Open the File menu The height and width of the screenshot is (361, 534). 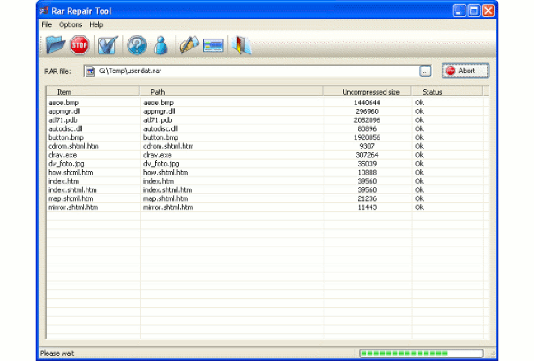tap(46, 25)
